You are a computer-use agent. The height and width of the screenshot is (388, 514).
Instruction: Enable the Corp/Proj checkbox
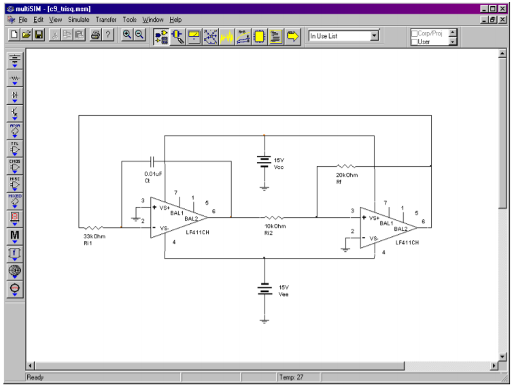(415, 33)
